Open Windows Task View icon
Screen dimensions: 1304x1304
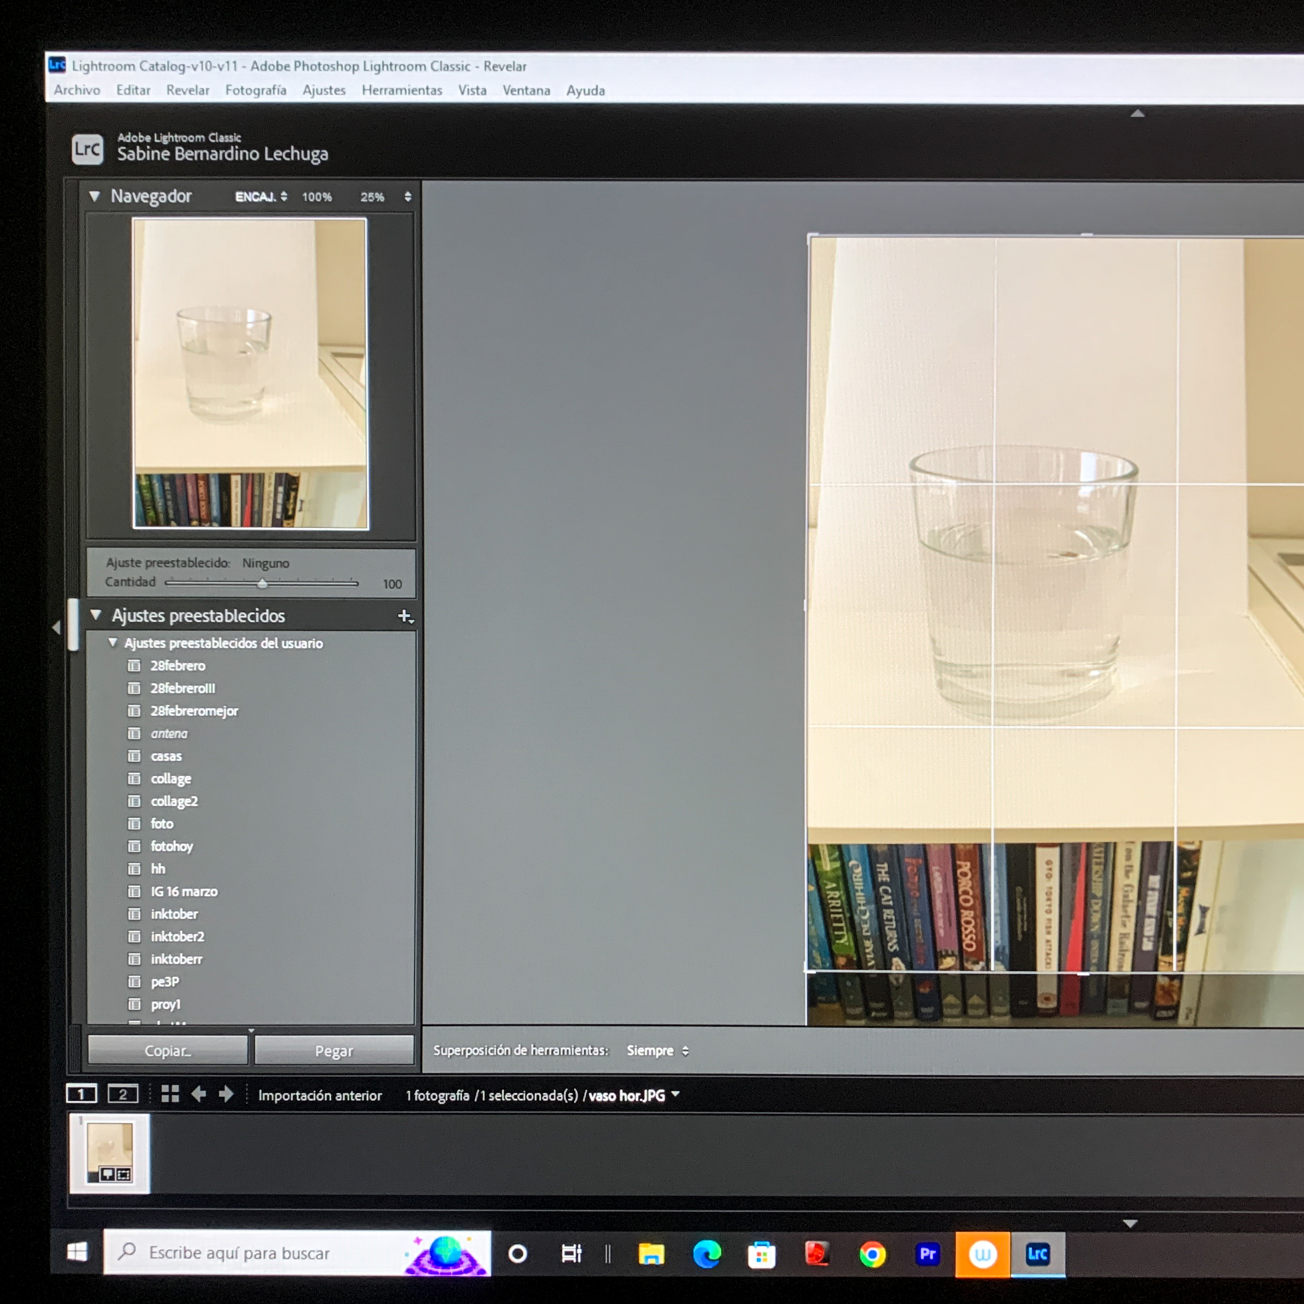click(x=571, y=1254)
